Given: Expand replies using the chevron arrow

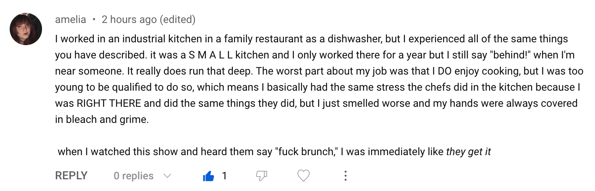Looking at the screenshot, I should click(167, 176).
